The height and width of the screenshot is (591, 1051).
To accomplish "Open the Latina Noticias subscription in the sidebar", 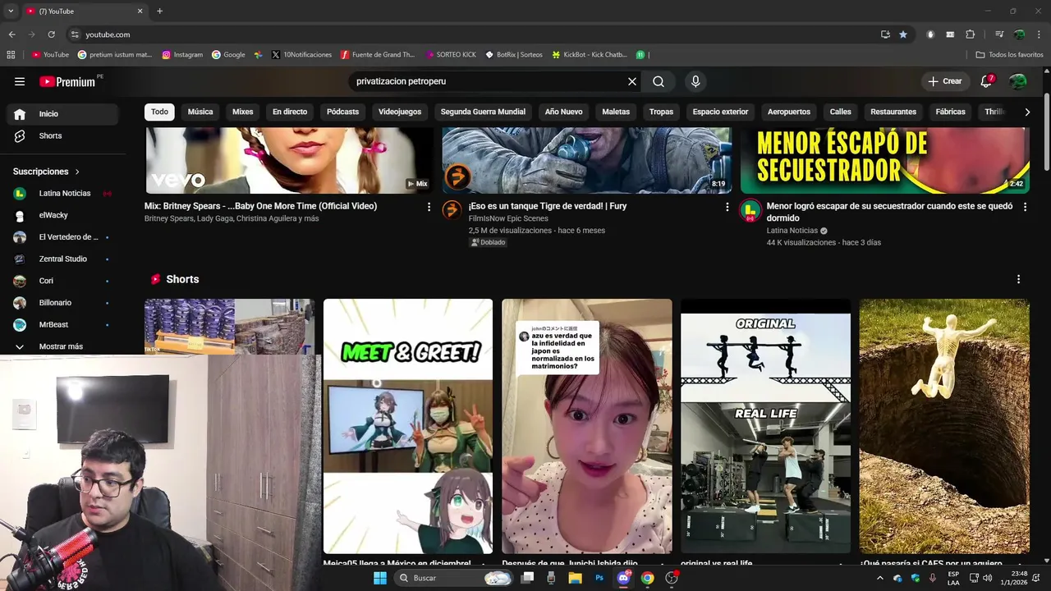I will coord(62,194).
